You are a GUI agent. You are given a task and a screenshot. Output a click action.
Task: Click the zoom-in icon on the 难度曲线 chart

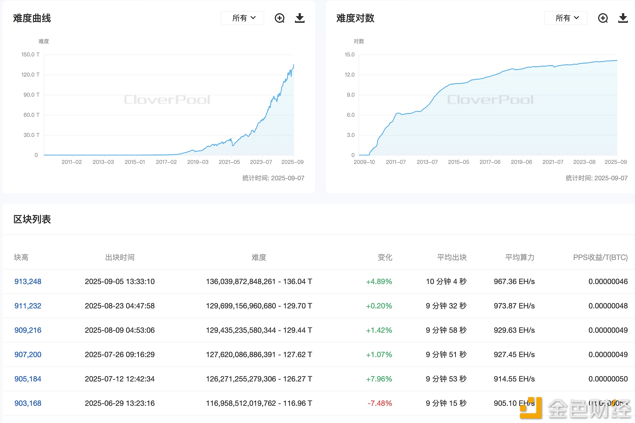(x=280, y=18)
